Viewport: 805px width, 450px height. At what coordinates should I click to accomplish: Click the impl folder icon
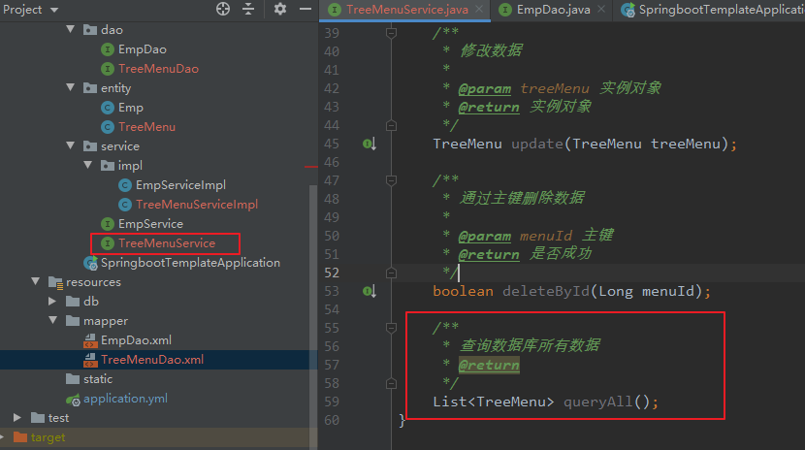point(108,165)
